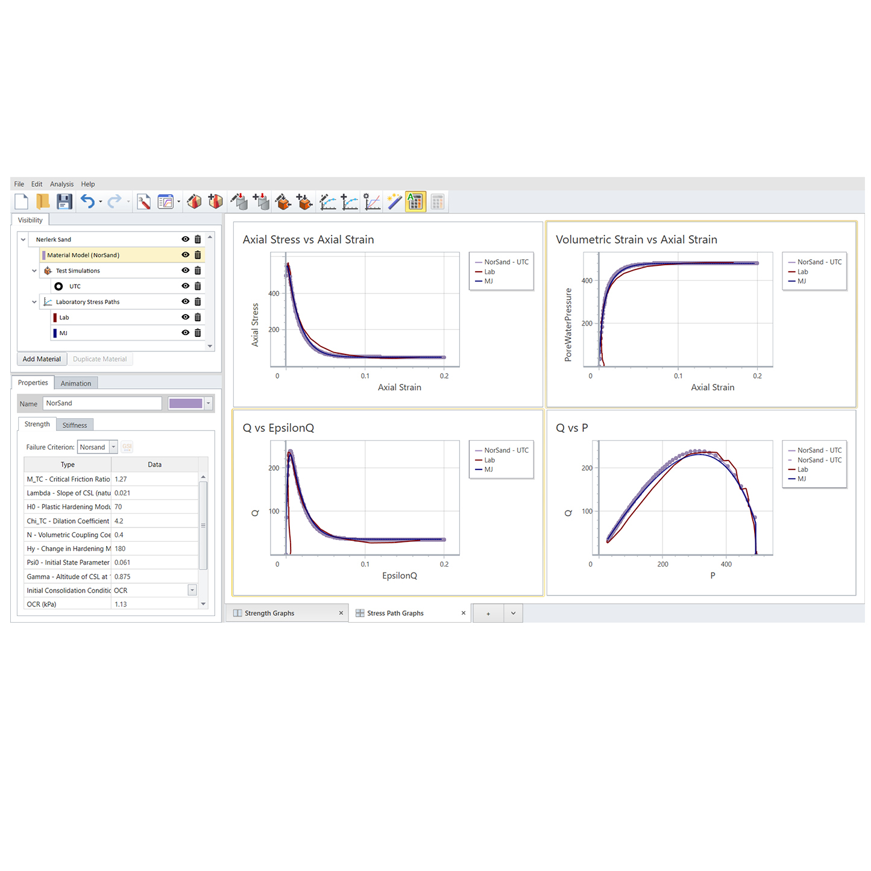Toggle visibility of the Lab stress path
Screen dimensions: 871x871
click(x=186, y=317)
